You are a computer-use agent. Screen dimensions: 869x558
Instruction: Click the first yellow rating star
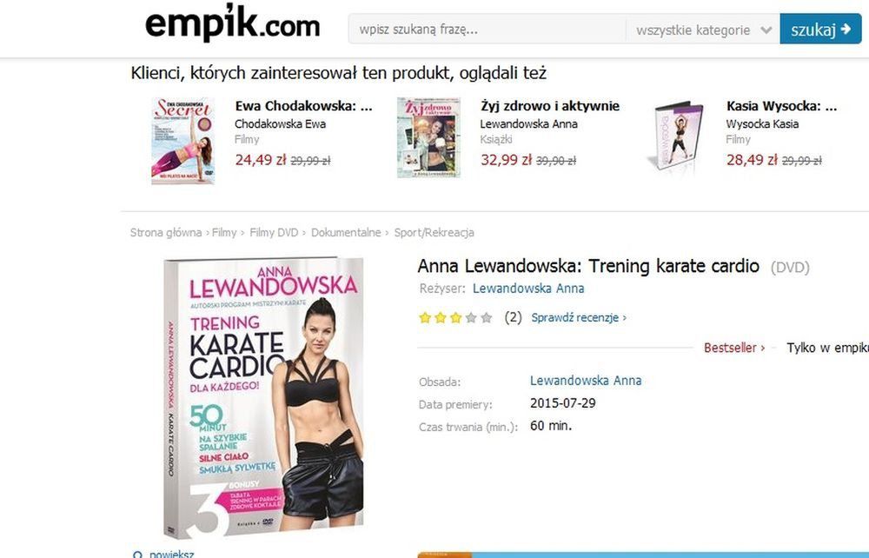click(425, 317)
